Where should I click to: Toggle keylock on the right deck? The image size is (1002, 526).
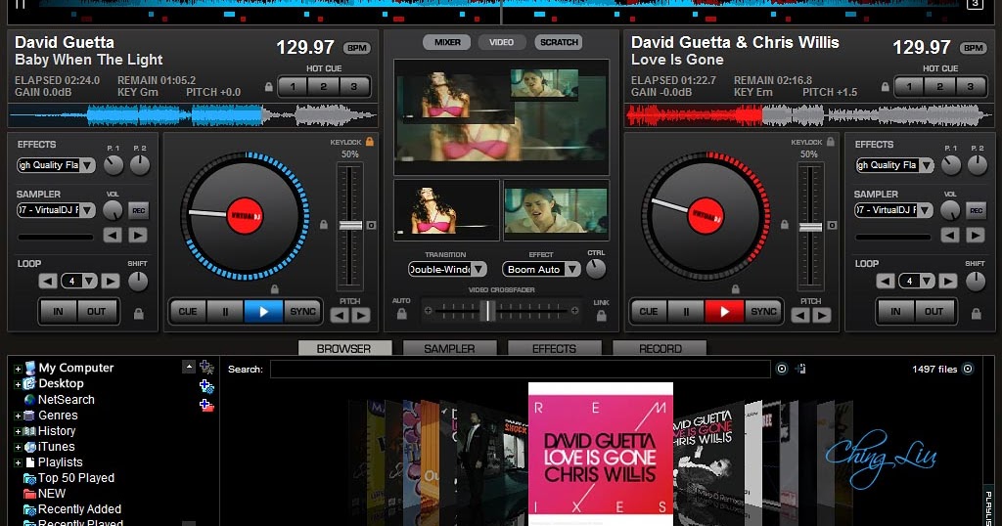pos(830,142)
